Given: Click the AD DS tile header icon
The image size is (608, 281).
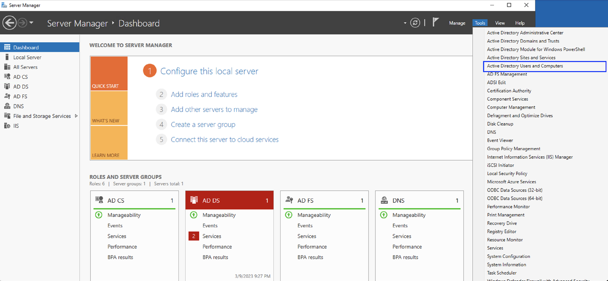Looking at the screenshot, I should pyautogui.click(x=194, y=200).
